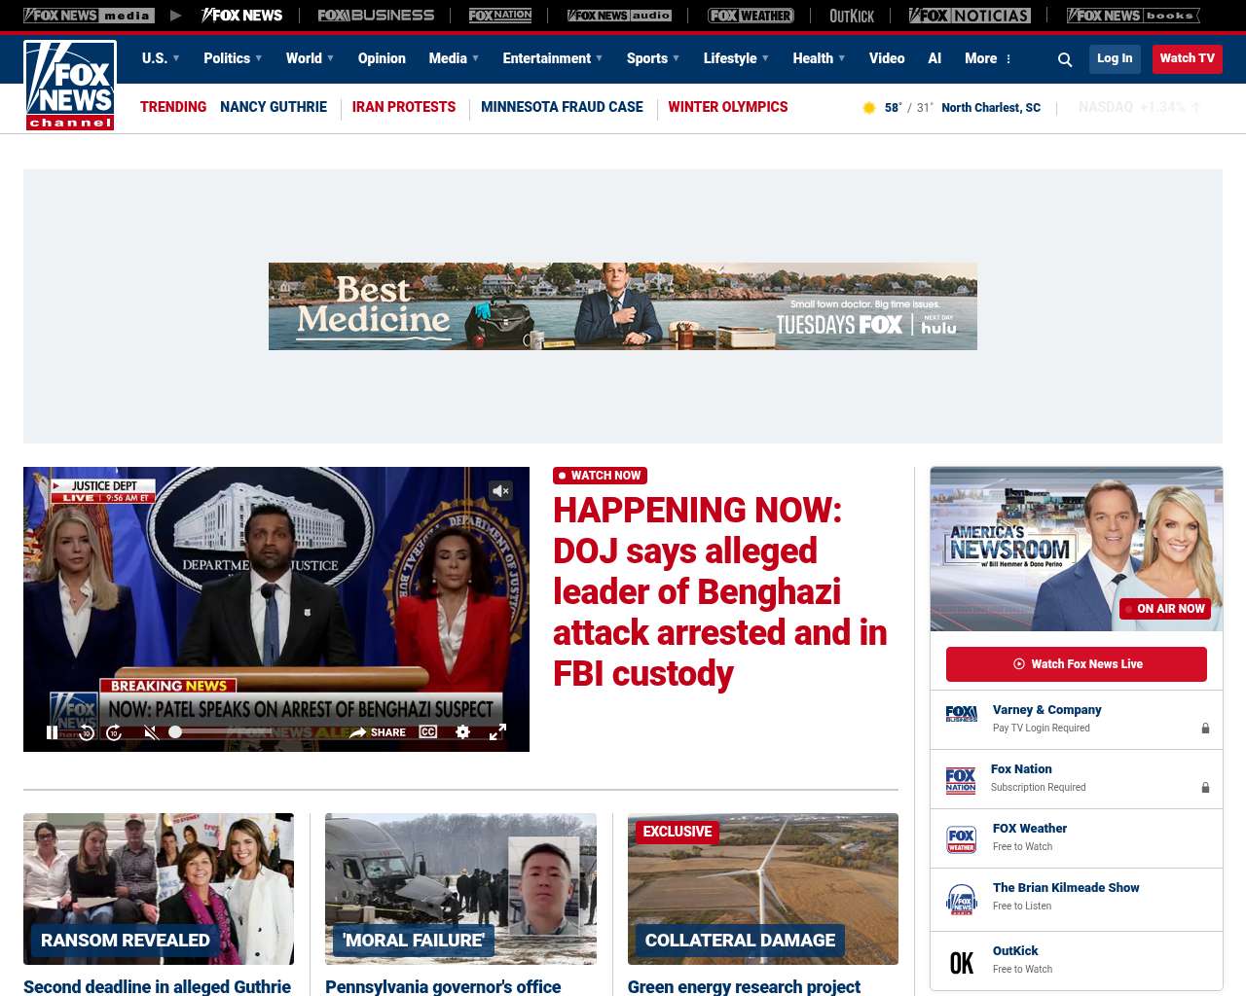Open Minnesota Fraud Case trending topic

click(x=562, y=107)
